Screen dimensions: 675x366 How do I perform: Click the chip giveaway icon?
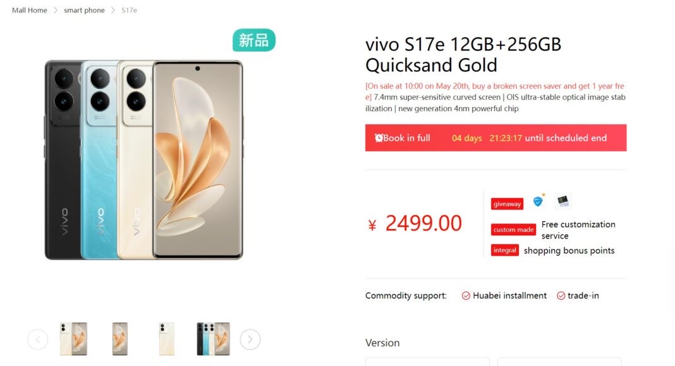tap(563, 201)
